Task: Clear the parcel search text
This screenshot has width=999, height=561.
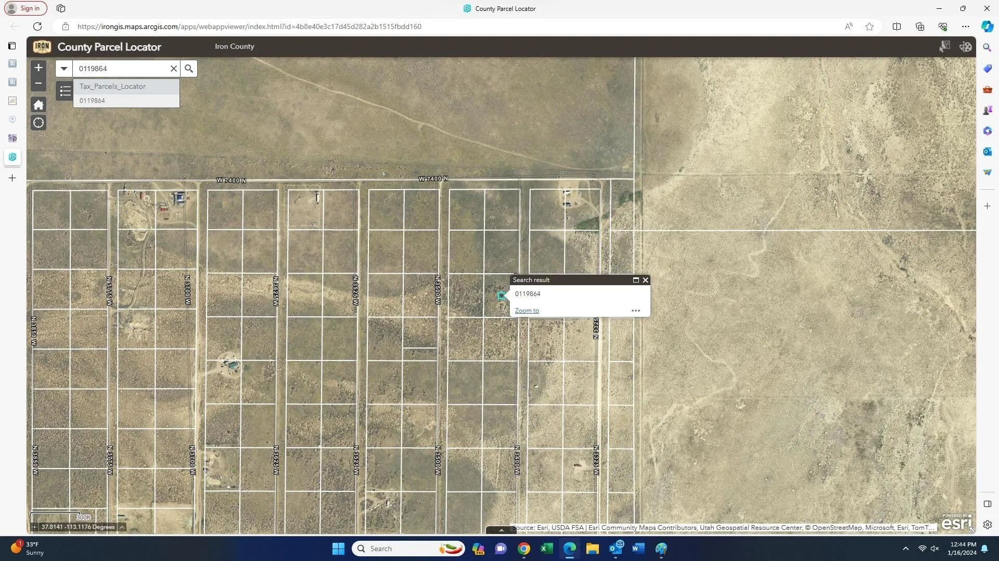Action: click(174, 69)
